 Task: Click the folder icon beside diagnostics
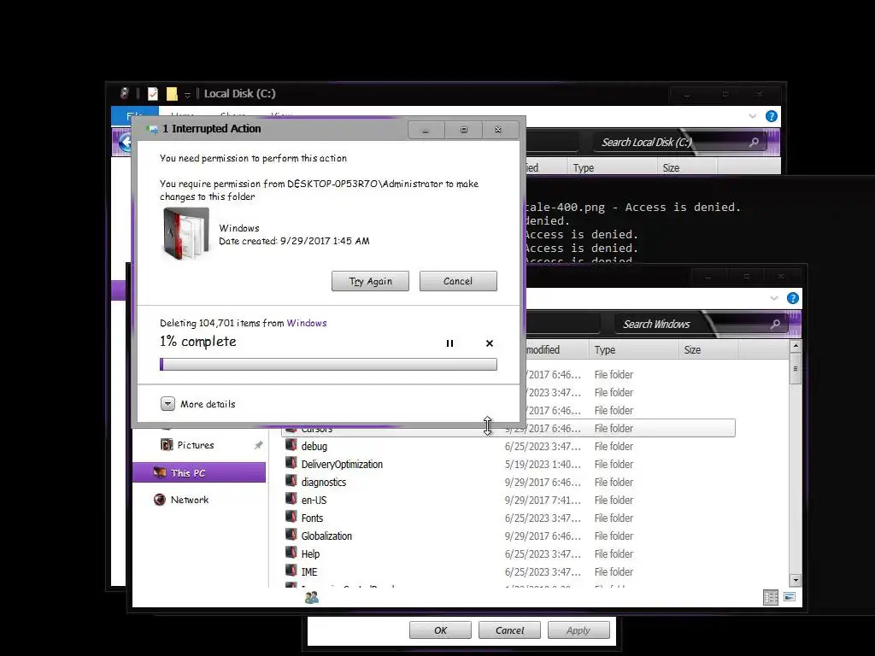[x=291, y=480]
